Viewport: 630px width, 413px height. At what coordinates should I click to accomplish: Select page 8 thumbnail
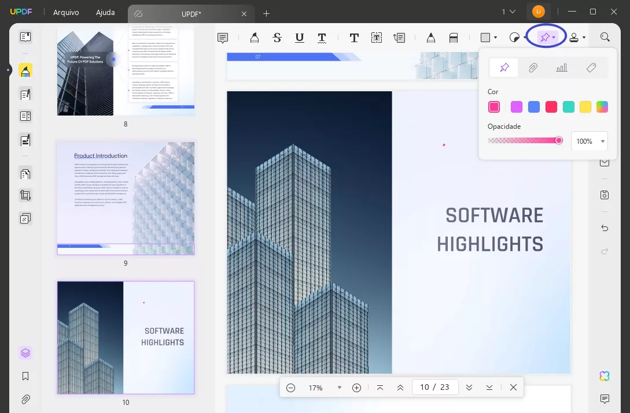tap(126, 71)
